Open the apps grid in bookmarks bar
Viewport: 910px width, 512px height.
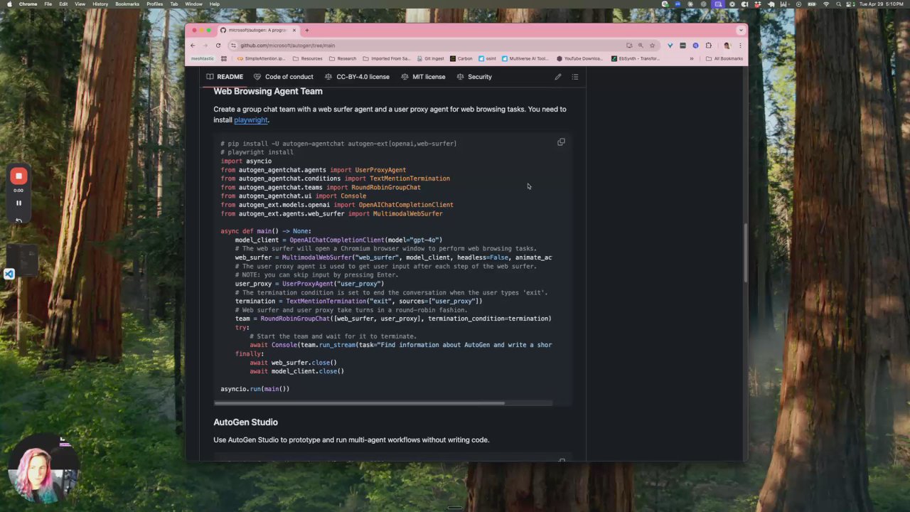coord(224,59)
